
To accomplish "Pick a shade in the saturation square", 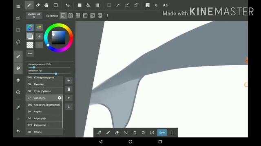I will (58, 38).
